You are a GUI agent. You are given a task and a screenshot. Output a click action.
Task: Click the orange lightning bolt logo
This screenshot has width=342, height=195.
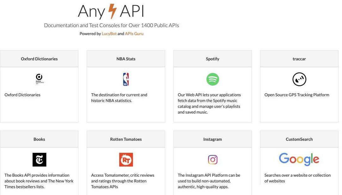[x=113, y=11]
